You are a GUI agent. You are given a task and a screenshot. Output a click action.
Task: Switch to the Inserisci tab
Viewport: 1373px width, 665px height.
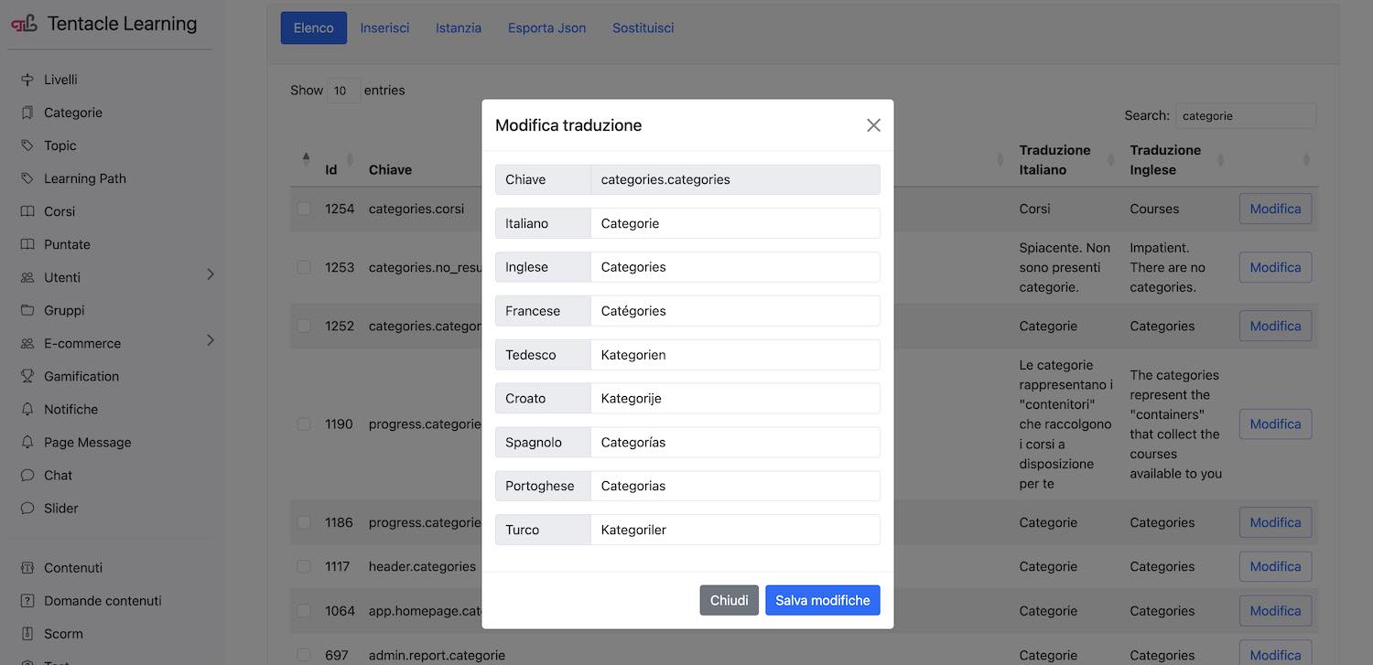(x=384, y=28)
